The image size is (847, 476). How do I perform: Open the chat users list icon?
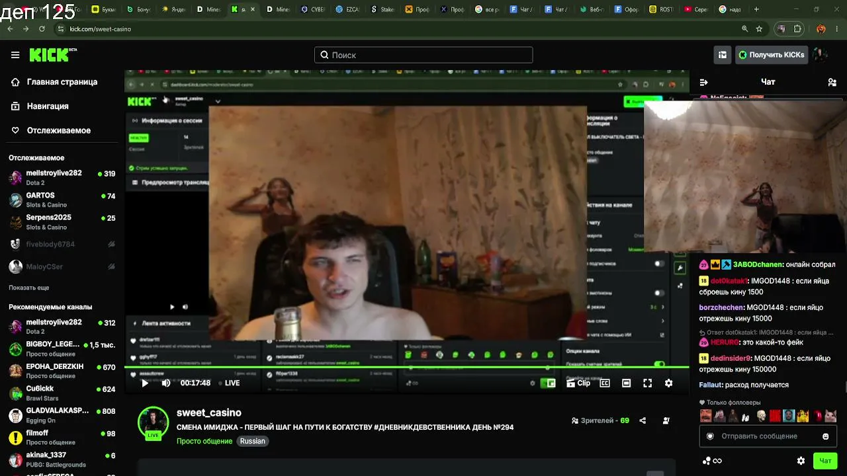832,82
